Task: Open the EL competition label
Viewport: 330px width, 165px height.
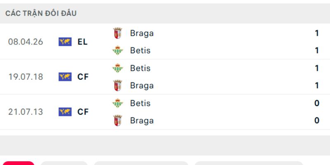Action: pyautogui.click(x=82, y=42)
